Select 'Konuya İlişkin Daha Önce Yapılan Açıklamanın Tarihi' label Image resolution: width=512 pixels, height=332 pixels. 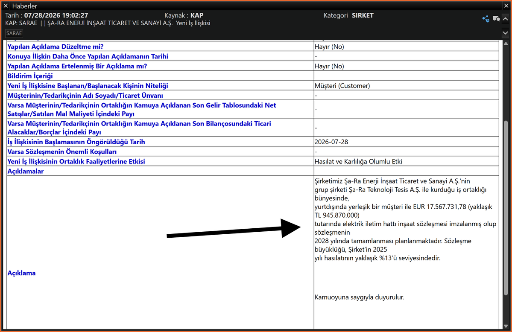88,56
